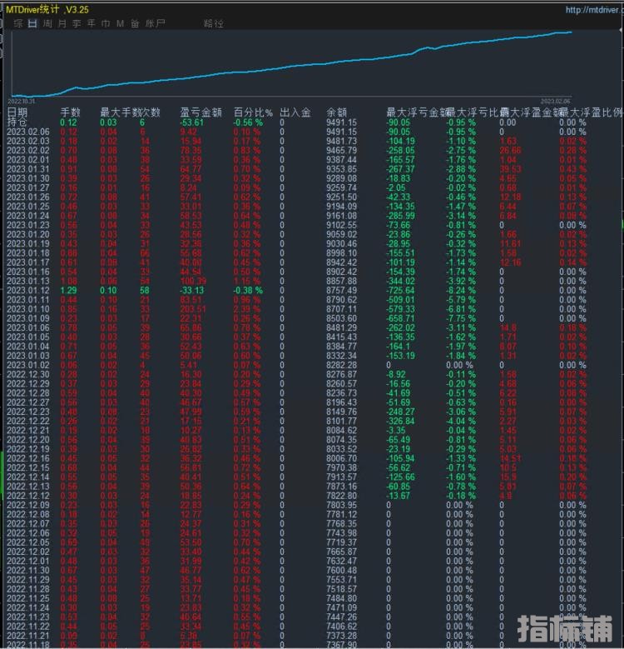Select the 2023.02.06 date row
The image size is (624, 649).
point(28,132)
